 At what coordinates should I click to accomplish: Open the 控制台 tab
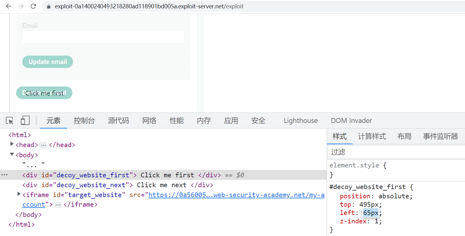coord(84,120)
